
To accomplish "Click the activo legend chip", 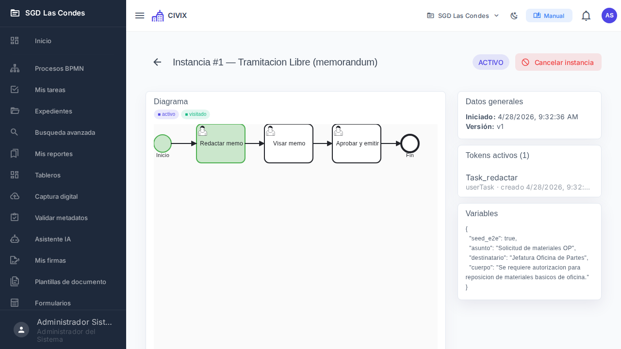I will click(166, 114).
